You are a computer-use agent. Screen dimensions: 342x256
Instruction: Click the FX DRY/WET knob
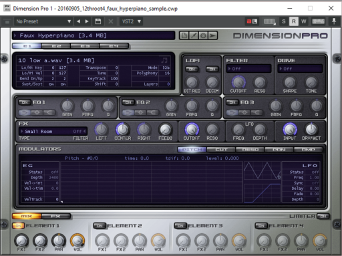pyautogui.click(x=311, y=129)
